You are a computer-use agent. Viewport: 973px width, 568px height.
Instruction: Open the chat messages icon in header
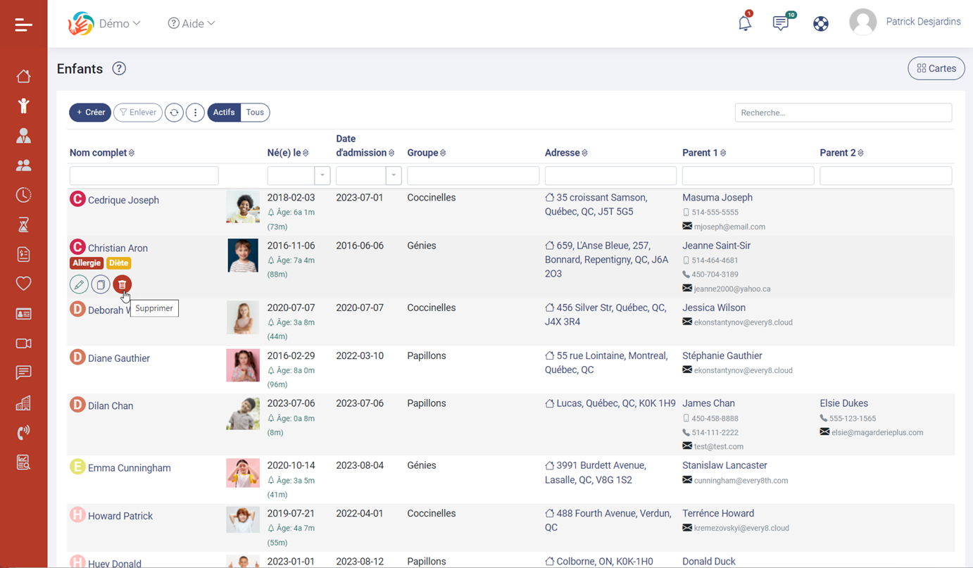pyautogui.click(x=780, y=23)
